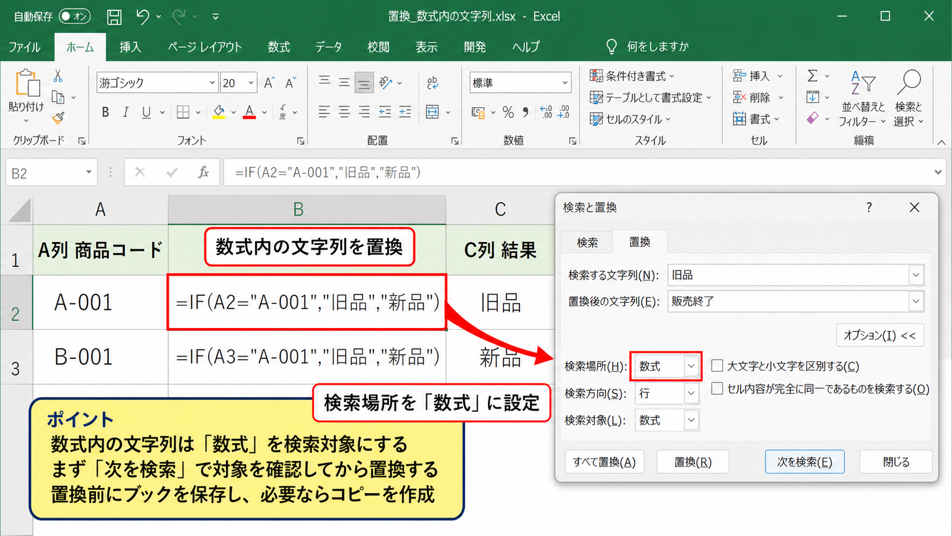Switch to the データ ribbon tab
Screen dimensions: 952x536
coord(329,47)
